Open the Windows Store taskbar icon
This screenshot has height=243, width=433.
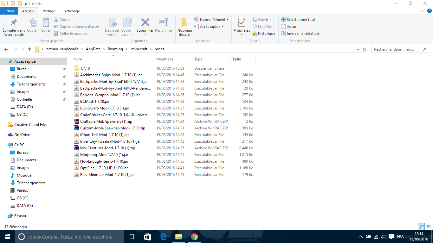pyautogui.click(x=147, y=237)
